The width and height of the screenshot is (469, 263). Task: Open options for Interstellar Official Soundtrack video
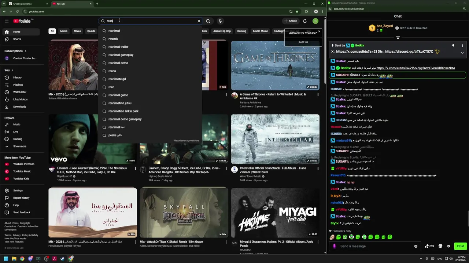point(318,168)
